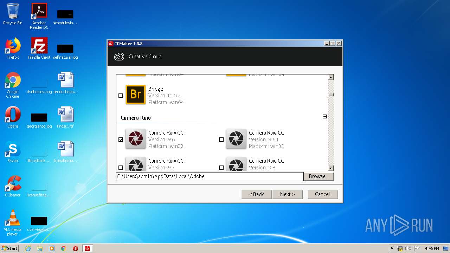Click the Camera Raw CC 9.7 icon
This screenshot has height=253, width=450.
136,164
